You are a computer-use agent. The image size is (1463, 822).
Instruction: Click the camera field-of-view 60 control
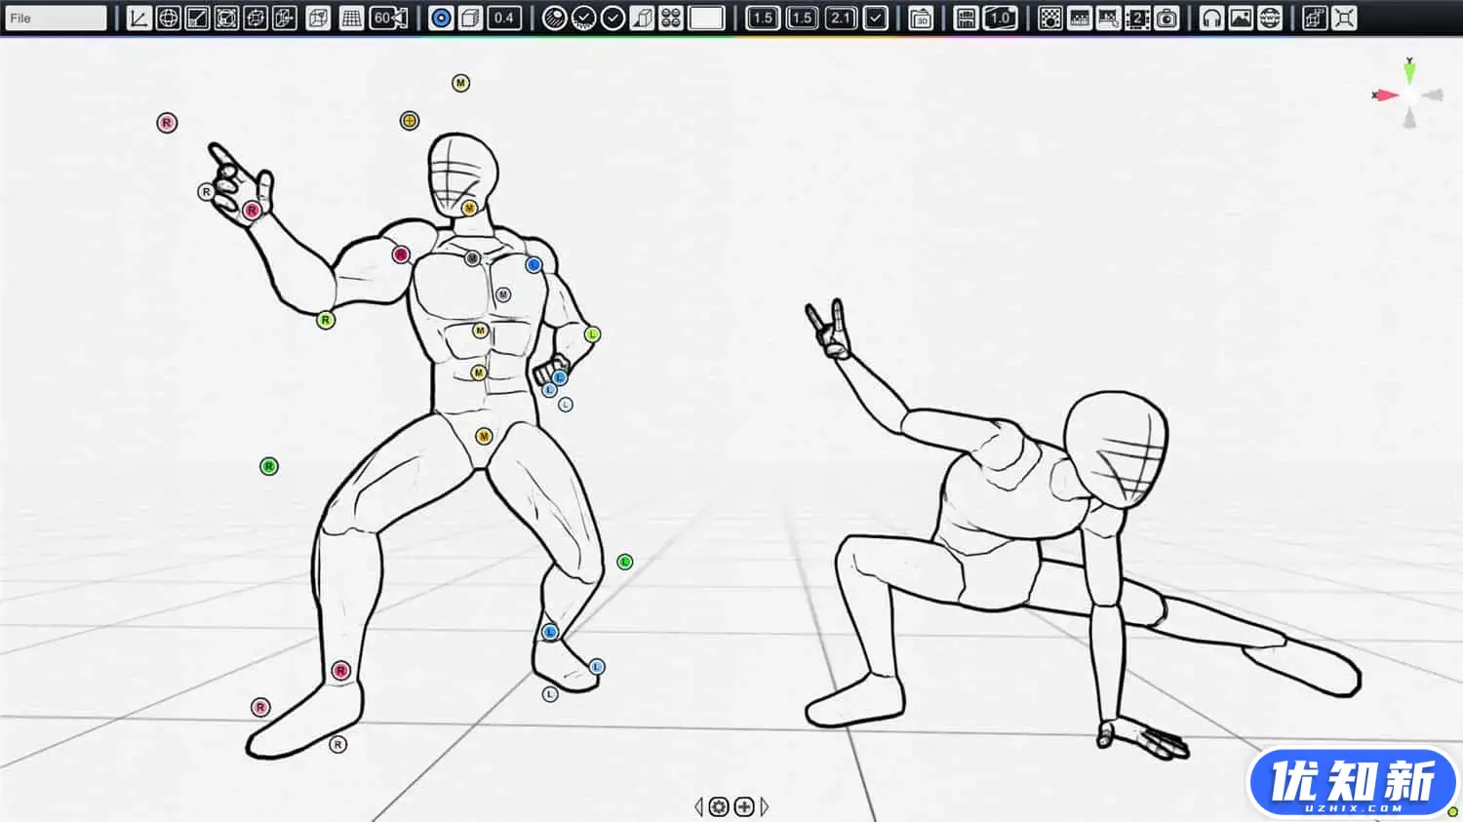tap(388, 18)
